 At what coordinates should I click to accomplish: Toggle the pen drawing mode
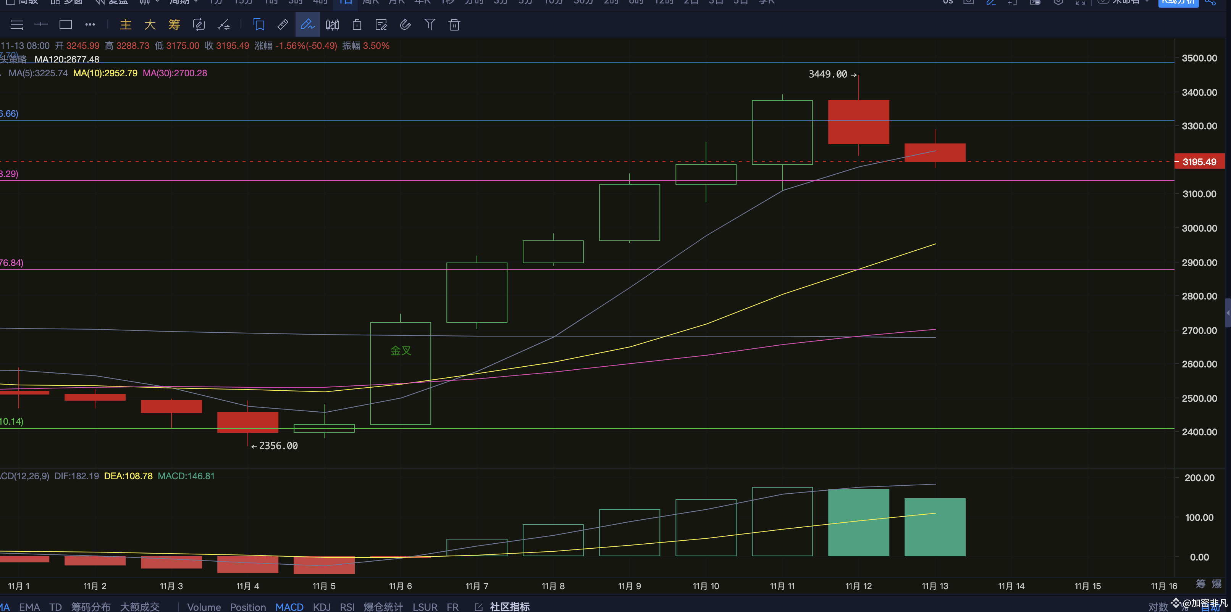click(307, 24)
